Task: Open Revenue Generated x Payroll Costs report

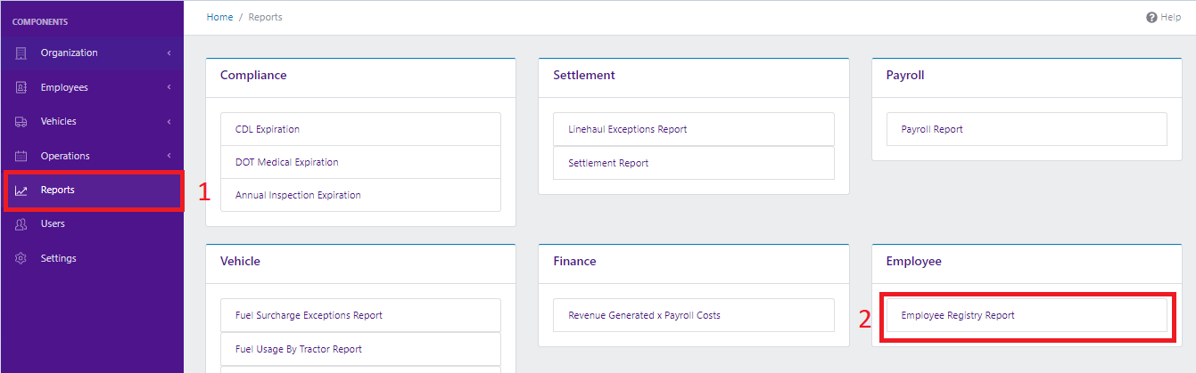Action: click(x=644, y=315)
